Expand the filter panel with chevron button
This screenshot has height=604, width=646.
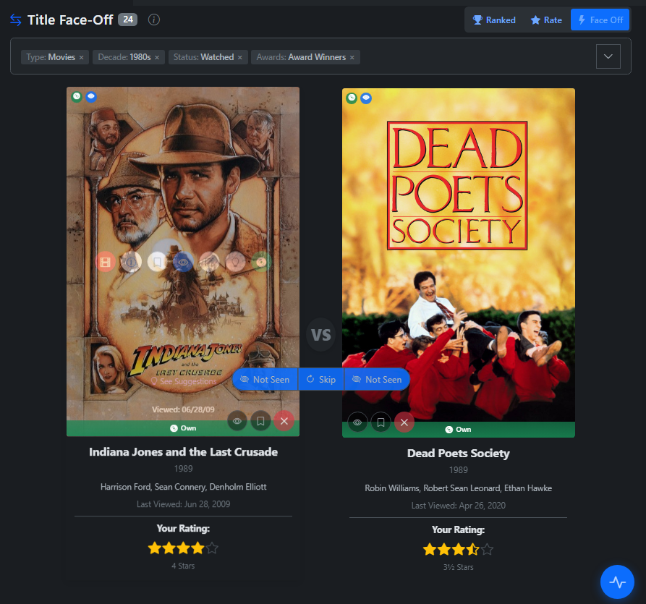tap(608, 56)
